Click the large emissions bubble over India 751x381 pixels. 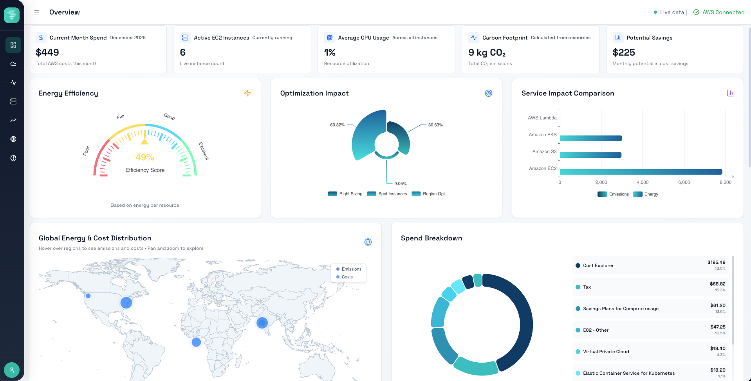click(262, 323)
